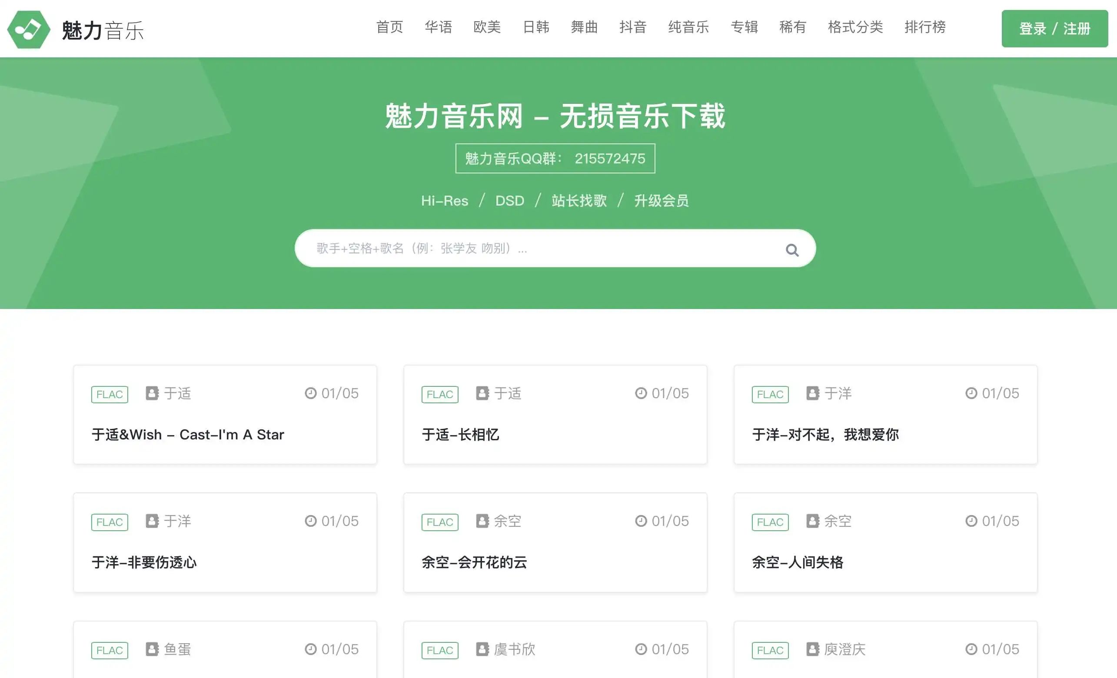Open the 专辑 menu item
This screenshot has width=1117, height=678.
[x=745, y=27]
